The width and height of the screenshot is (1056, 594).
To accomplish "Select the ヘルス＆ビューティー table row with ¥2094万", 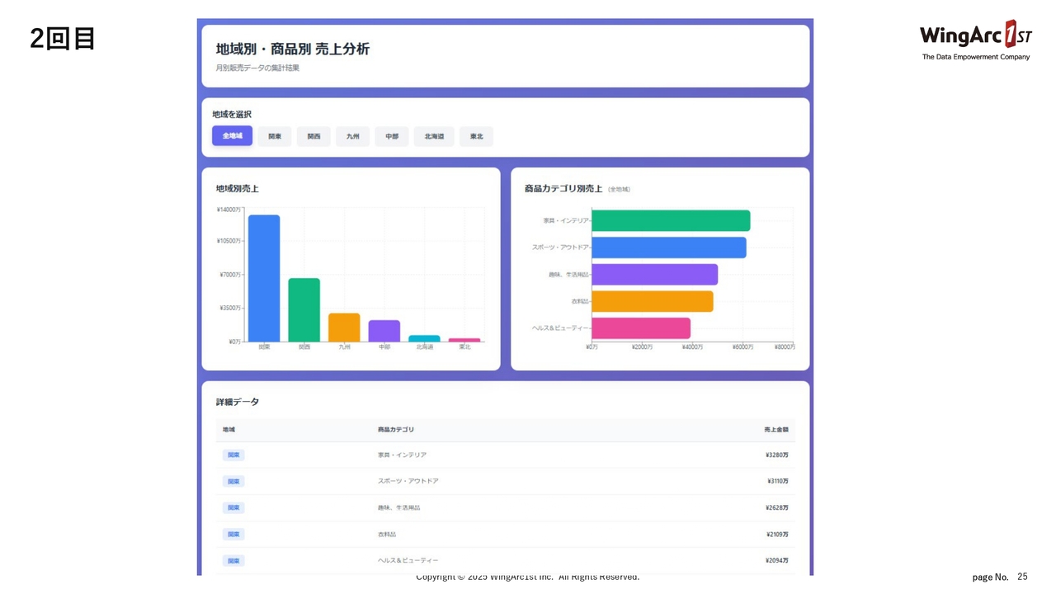I will (x=505, y=560).
